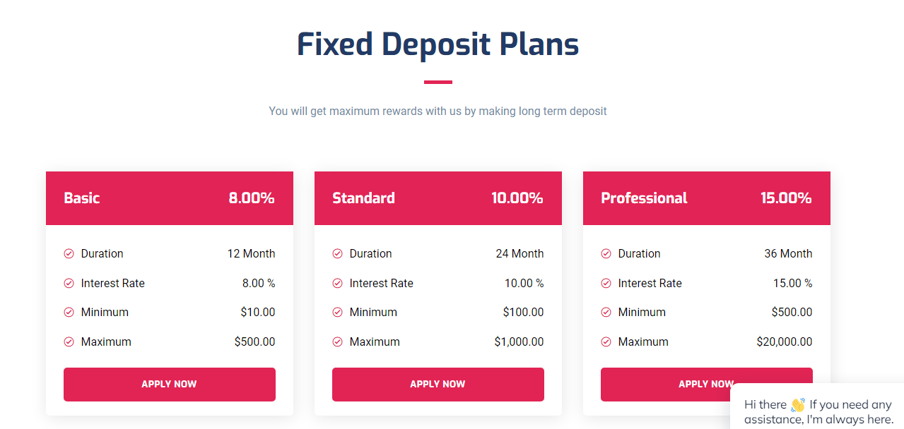Apply now for the Basic plan
Image resolution: width=904 pixels, height=429 pixels.
(170, 385)
